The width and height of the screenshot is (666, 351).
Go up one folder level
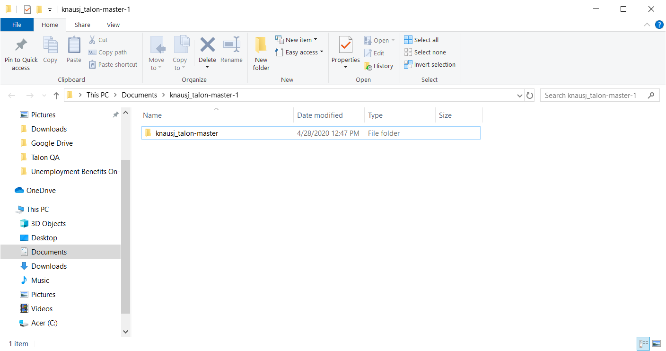click(x=56, y=96)
